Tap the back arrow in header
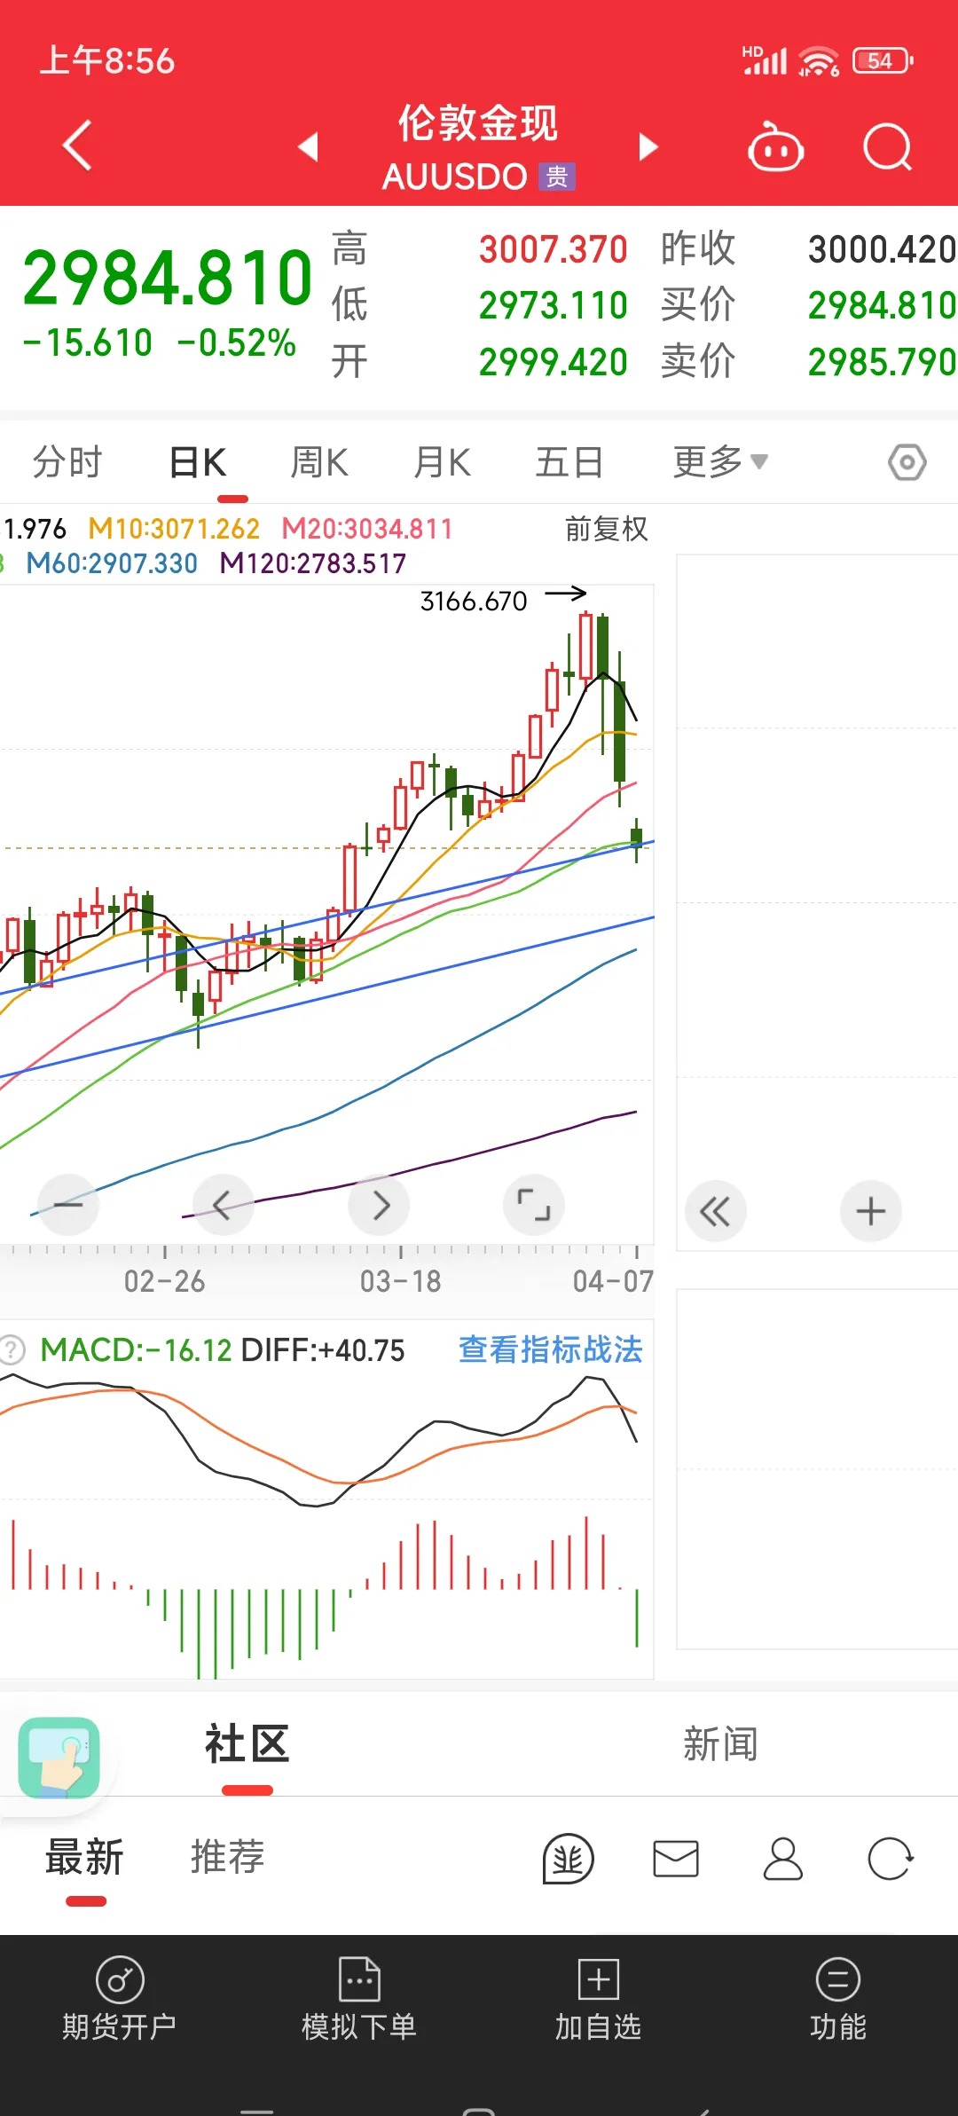 point(78,146)
